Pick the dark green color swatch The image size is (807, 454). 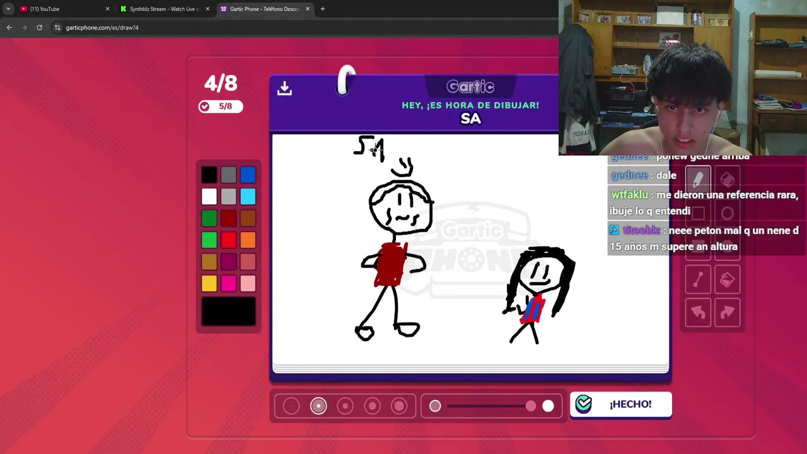pyautogui.click(x=209, y=218)
